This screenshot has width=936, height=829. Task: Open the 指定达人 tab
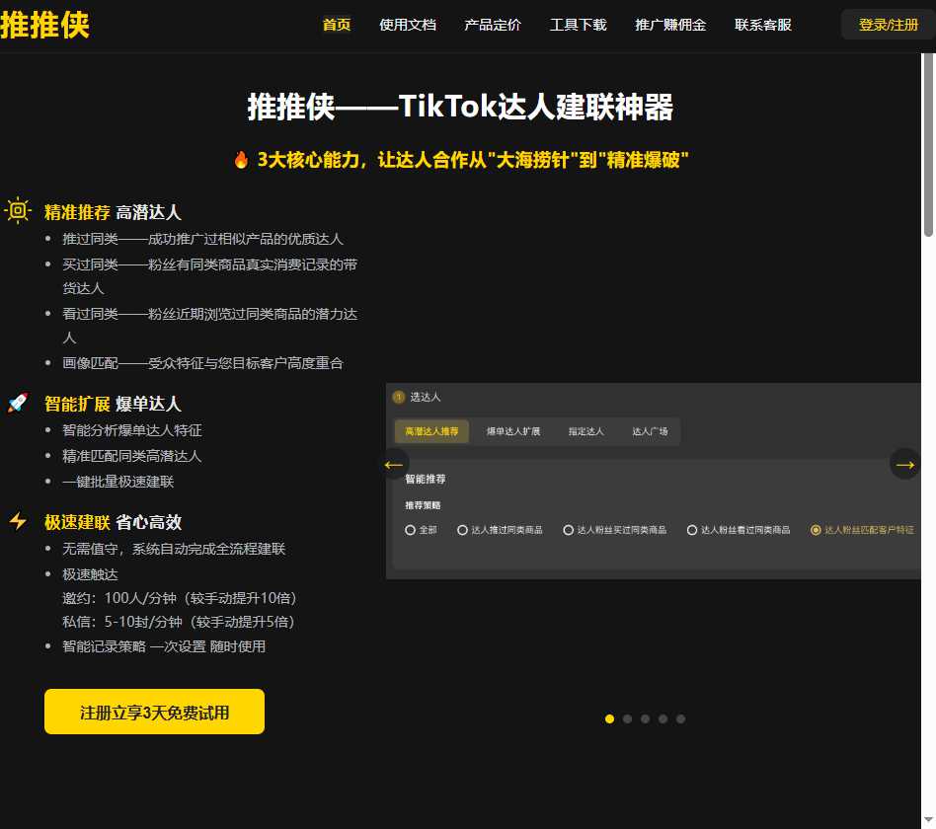coord(585,431)
